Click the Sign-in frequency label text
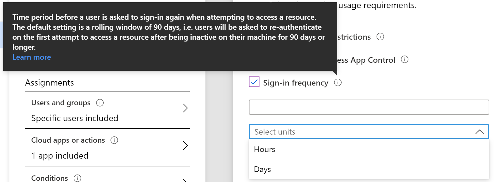This screenshot has height=182, width=503. pos(295,83)
